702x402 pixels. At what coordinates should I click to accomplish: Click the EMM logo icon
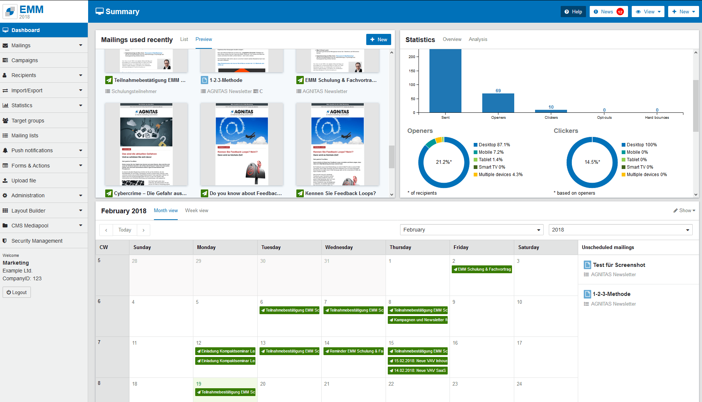coord(10,11)
